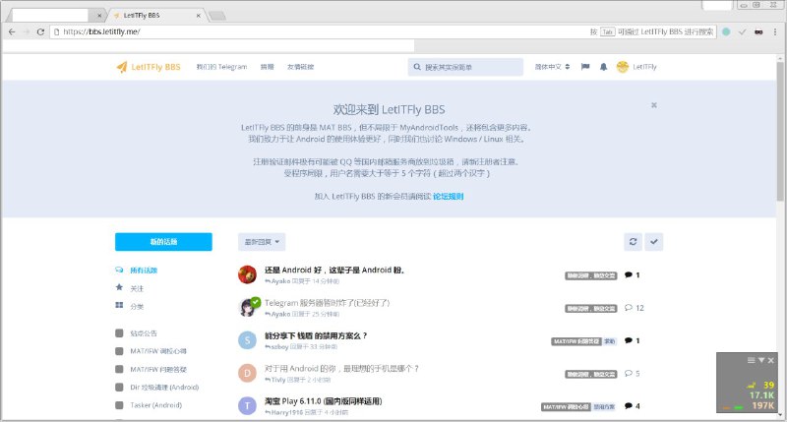Viewport: 787px width, 422px height.
Task: Open the notifications bell icon
Action: [x=603, y=67]
